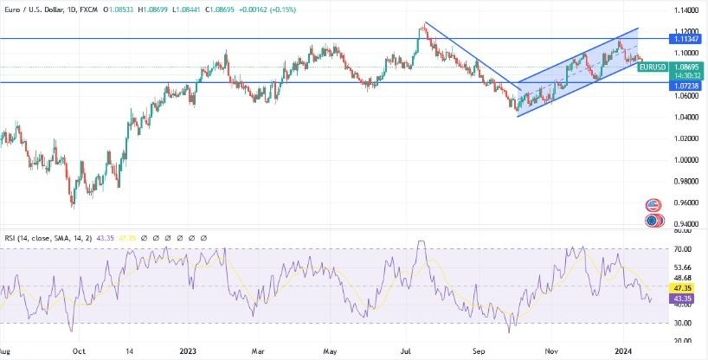Click the 1.11347 blue price label
The image size is (708, 360).
(686, 40)
